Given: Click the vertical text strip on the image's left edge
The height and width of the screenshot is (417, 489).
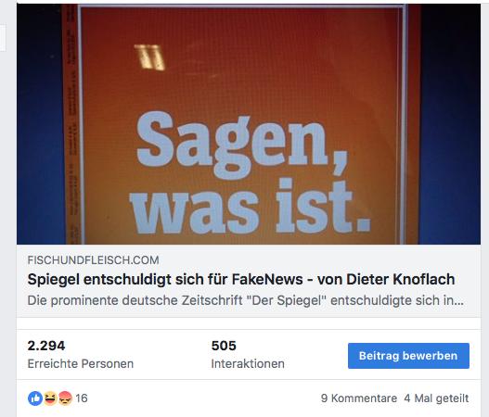Looking at the screenshot, I should tap(71, 124).
